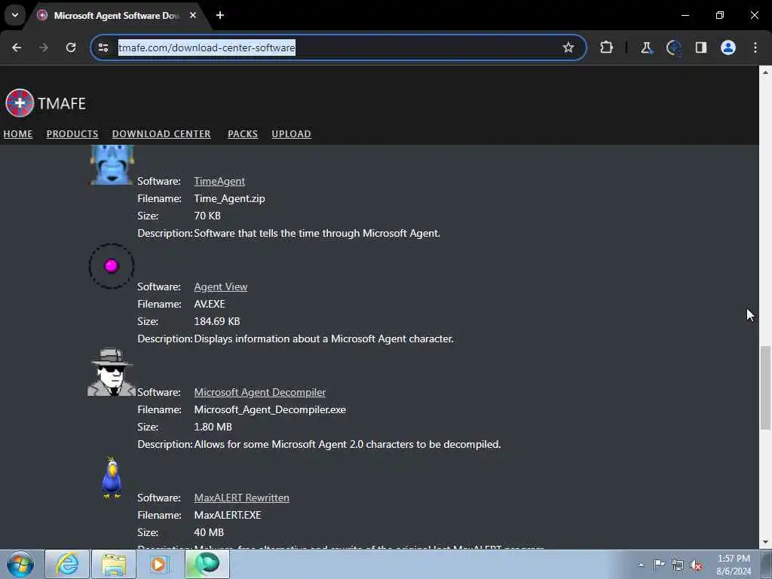Screen dimensions: 772x579
Task: Click filename Time_Agent.zip text
Action: click(x=229, y=198)
